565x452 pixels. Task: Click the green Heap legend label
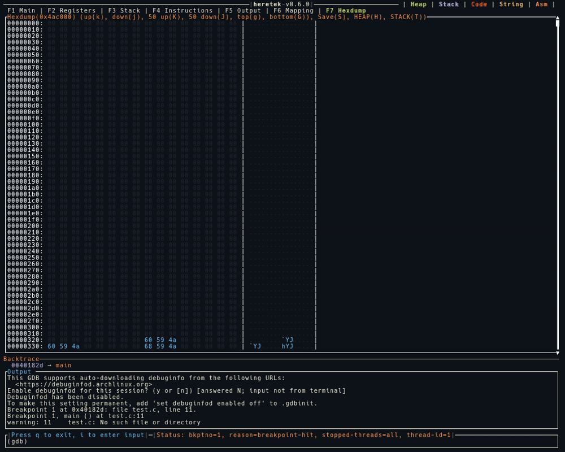(419, 5)
